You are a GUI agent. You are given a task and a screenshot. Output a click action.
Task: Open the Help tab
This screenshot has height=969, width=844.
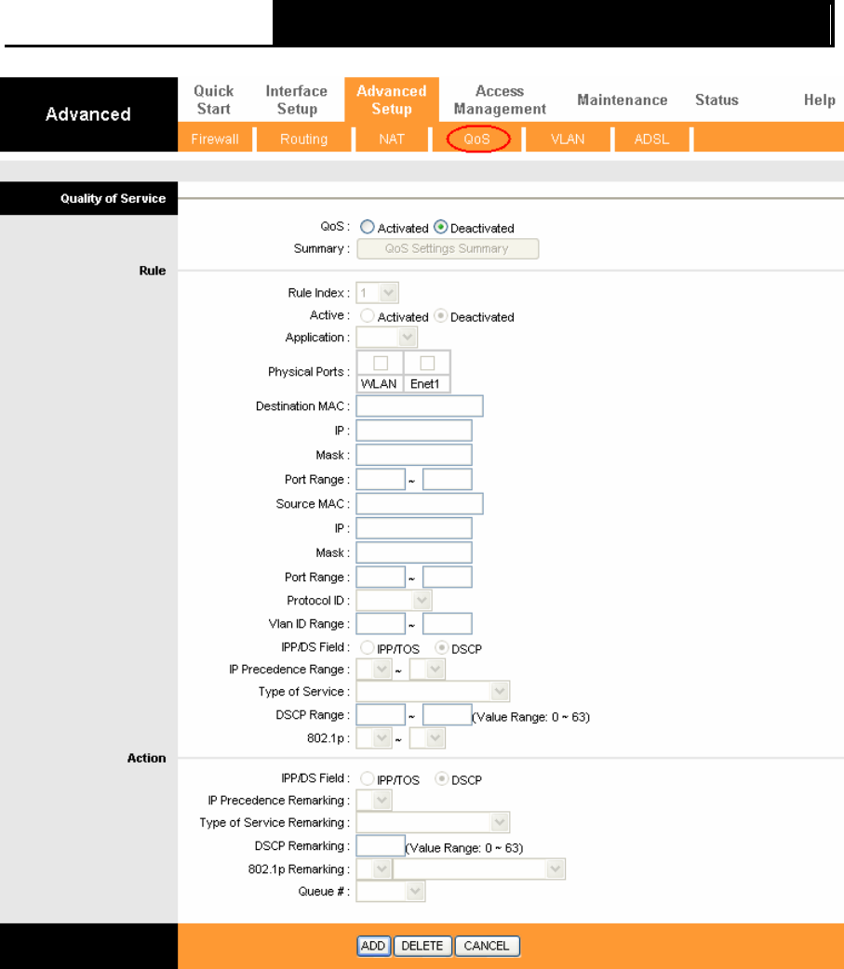pos(819,100)
